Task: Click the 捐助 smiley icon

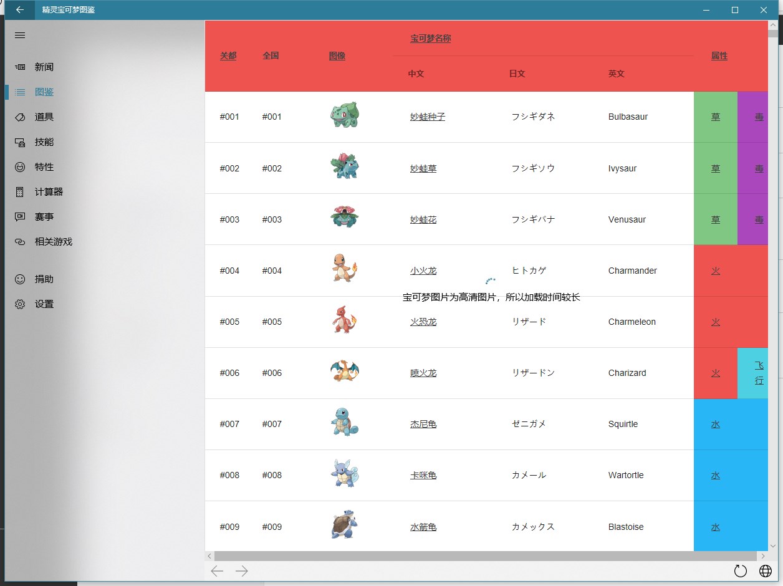Action: (x=20, y=279)
